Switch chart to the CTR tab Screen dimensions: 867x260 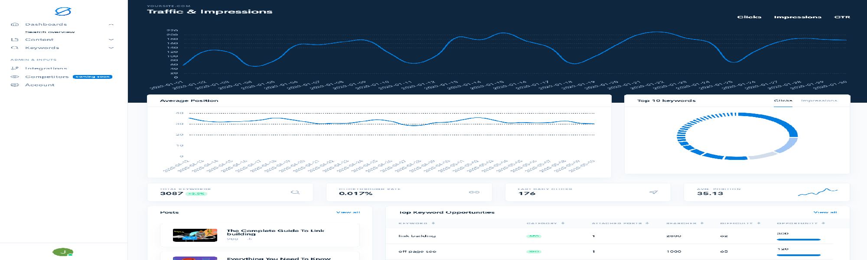tap(842, 17)
